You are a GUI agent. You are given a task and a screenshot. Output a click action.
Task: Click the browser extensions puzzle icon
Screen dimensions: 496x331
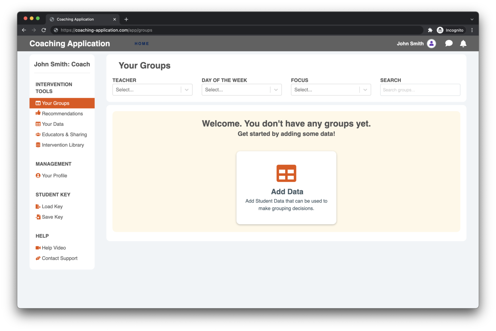[430, 30]
